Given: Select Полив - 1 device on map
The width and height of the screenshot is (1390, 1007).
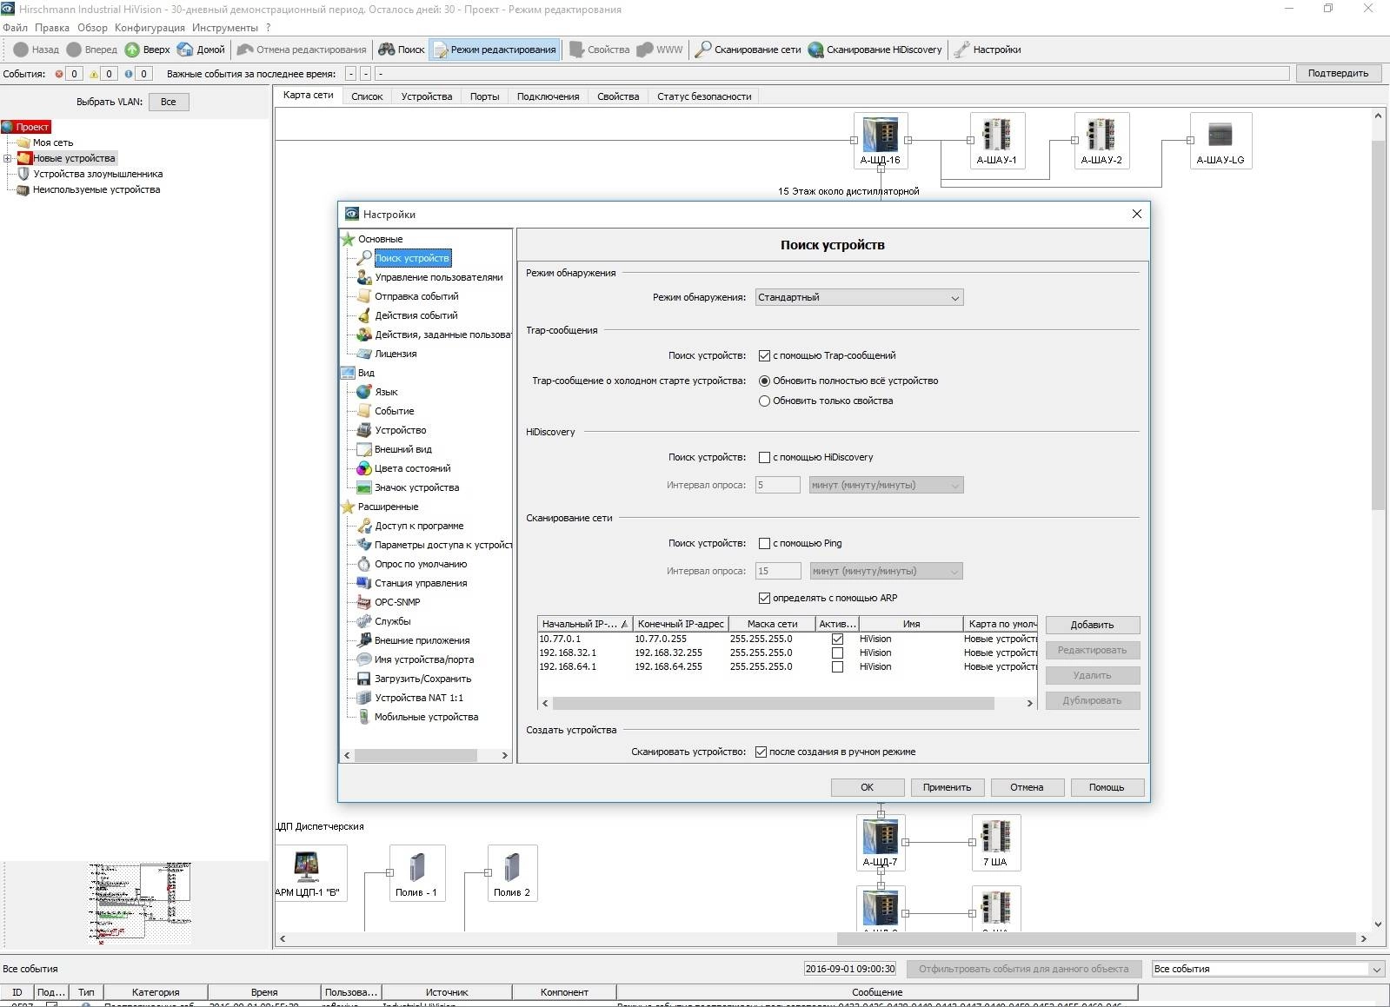Looking at the screenshot, I should click(x=416, y=872).
